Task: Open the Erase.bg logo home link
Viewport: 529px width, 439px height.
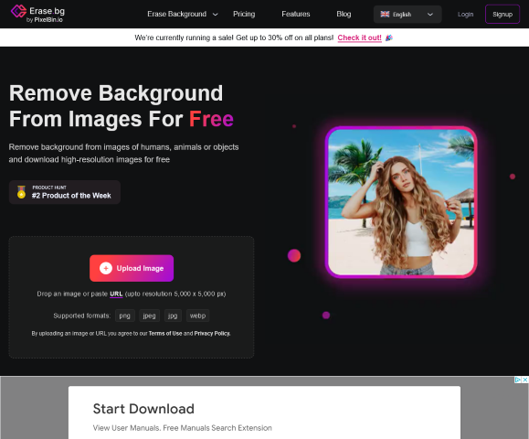Action: pyautogui.click(x=37, y=15)
